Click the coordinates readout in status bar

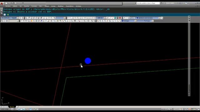click(x=5, y=109)
